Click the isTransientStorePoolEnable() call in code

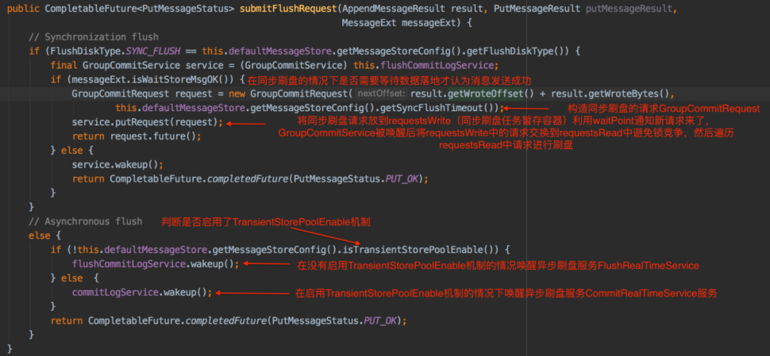point(422,250)
